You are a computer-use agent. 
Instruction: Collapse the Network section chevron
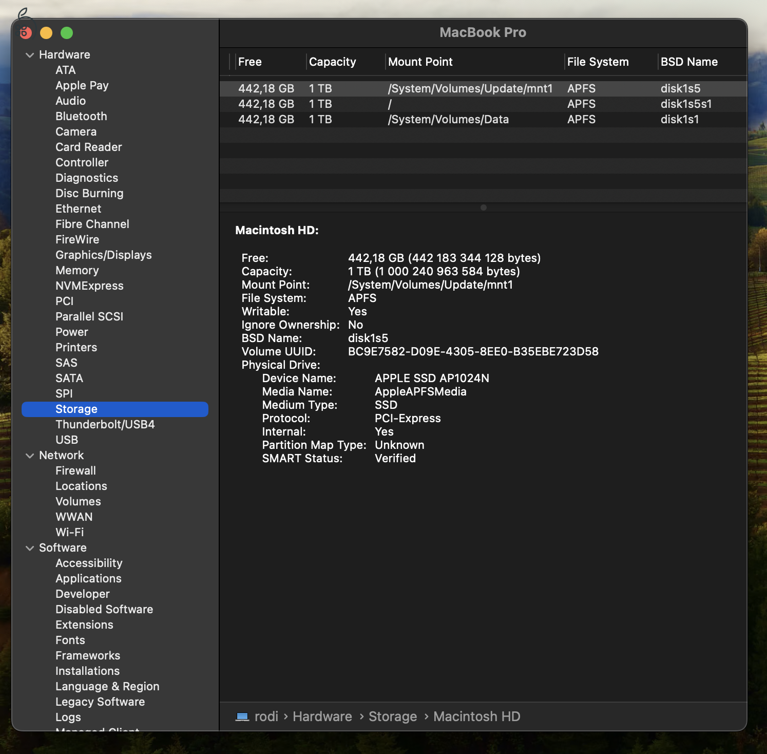[30, 456]
